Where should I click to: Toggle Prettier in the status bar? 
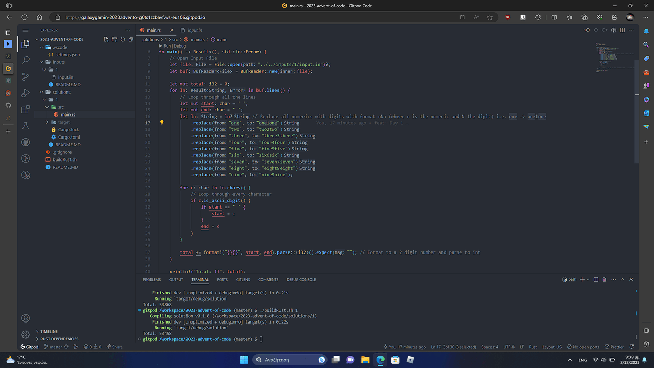click(613, 347)
